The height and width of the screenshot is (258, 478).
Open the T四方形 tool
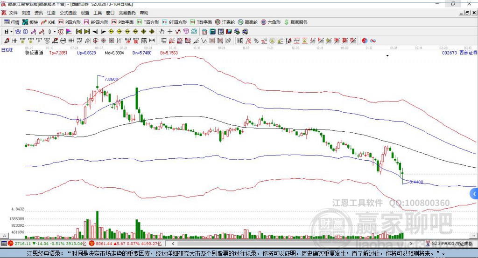tap(148, 22)
